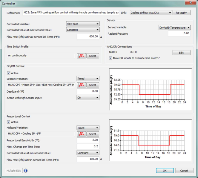The height and width of the screenshot is (178, 198).
Task: Click Edit for AND/OR Connections
Action: (x=182, y=53)
